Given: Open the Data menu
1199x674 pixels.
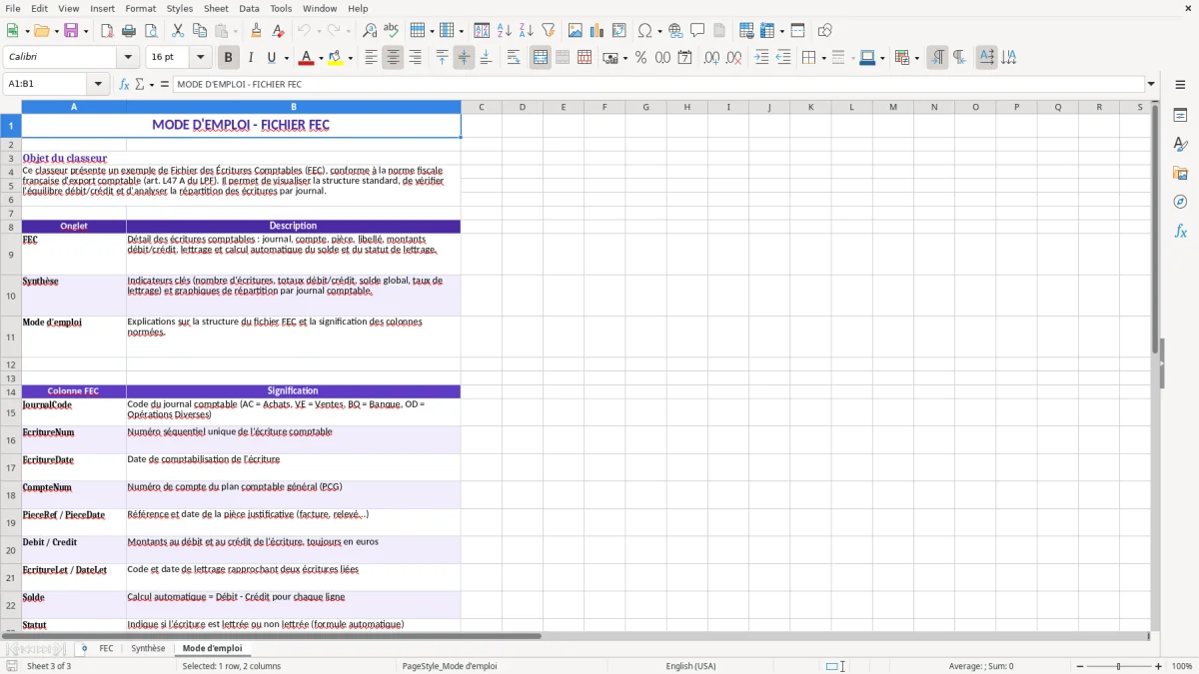Looking at the screenshot, I should tap(249, 8).
